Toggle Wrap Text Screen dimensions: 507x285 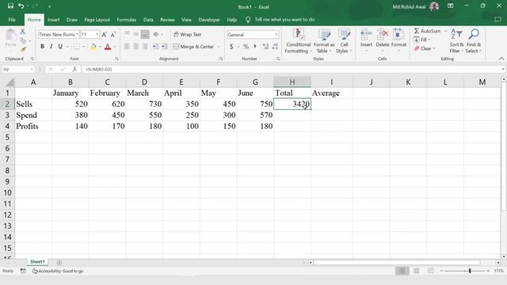[x=187, y=34]
